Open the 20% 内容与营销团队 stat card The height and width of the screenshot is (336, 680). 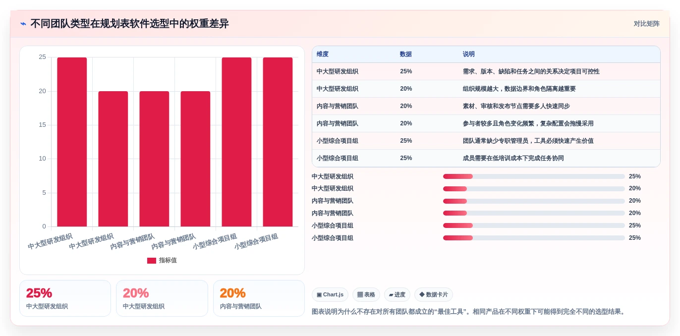coord(259,298)
